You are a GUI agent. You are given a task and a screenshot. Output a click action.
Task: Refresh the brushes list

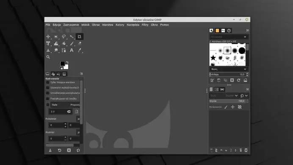coord(239,80)
